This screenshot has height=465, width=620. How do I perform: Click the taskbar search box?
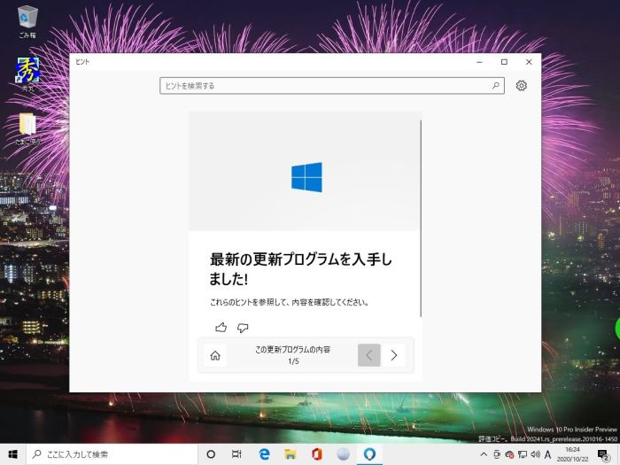tap(112, 454)
